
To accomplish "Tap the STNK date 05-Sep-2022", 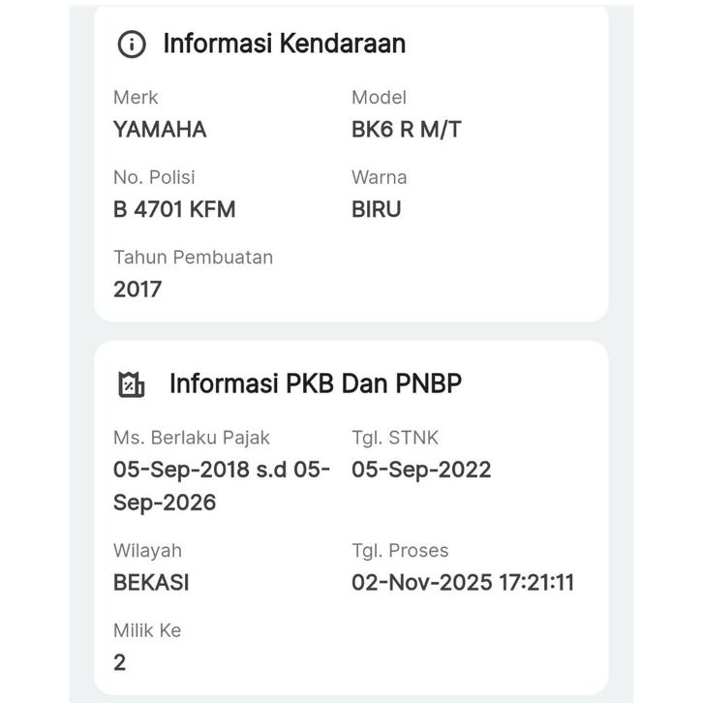I will tap(421, 470).
